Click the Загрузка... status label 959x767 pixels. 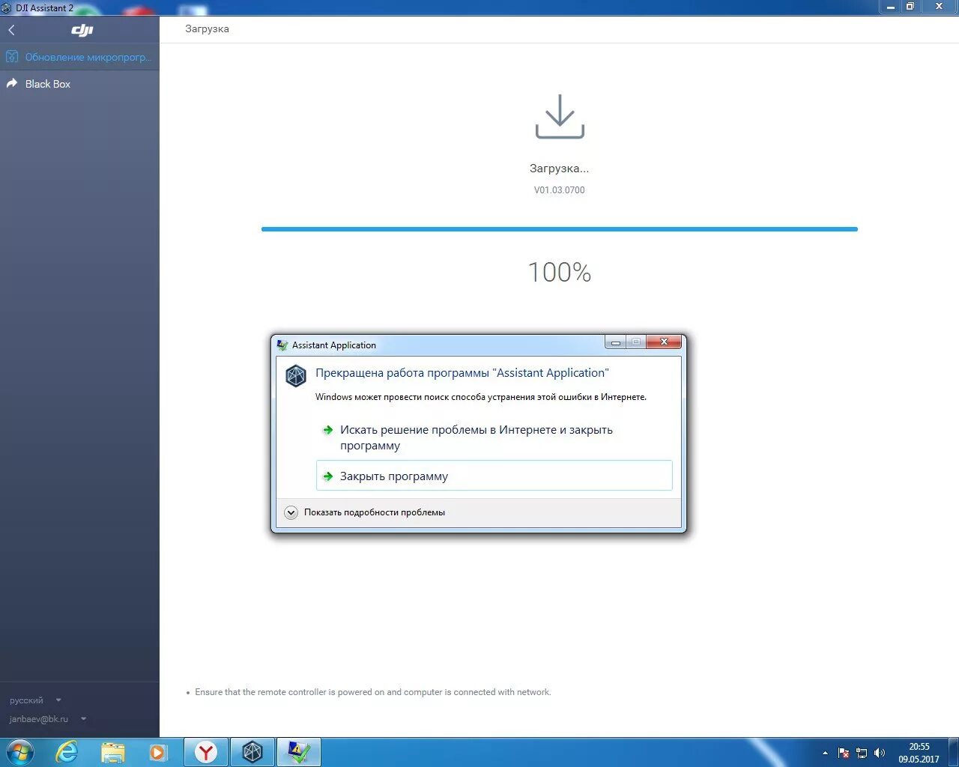(560, 169)
